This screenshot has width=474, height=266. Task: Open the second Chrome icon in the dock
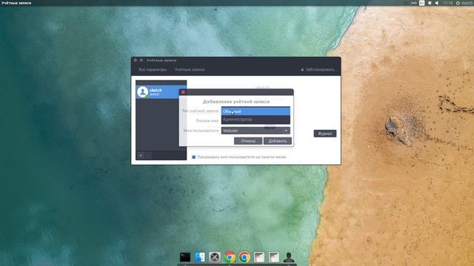244,257
